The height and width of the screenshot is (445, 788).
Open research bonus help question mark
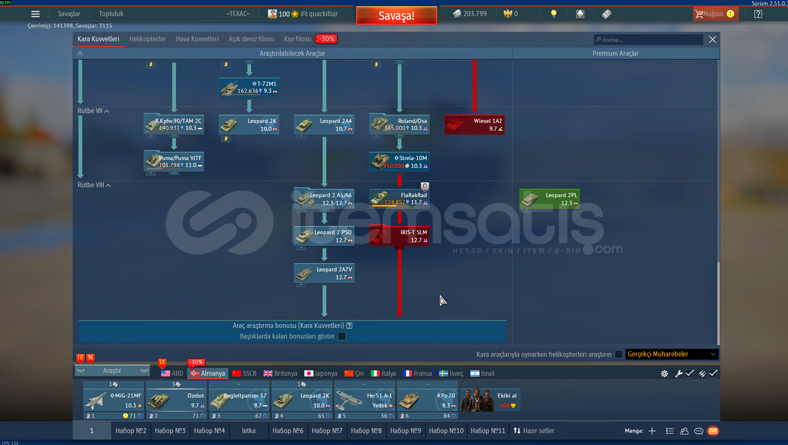click(349, 326)
